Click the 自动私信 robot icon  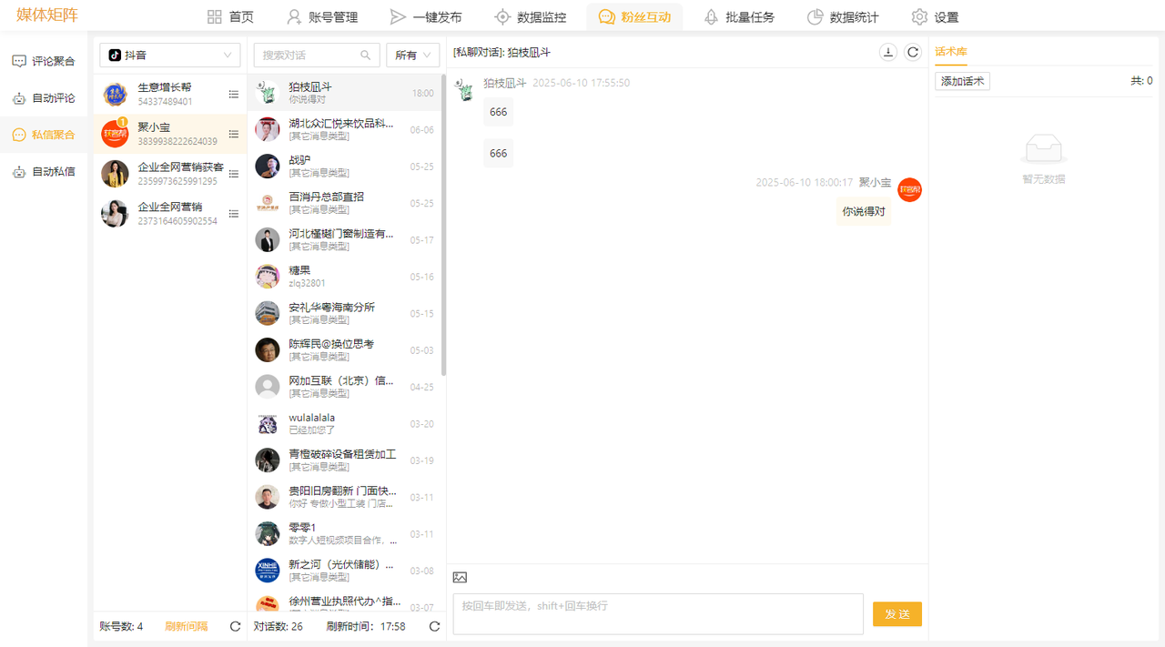click(x=19, y=171)
